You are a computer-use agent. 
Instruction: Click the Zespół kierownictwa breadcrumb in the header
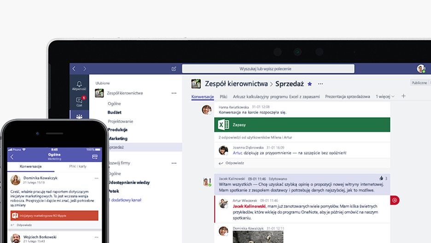click(236, 83)
